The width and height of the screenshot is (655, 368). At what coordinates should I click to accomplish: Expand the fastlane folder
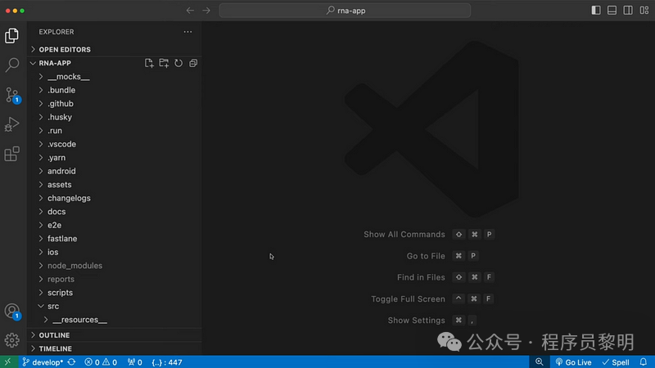(115, 239)
